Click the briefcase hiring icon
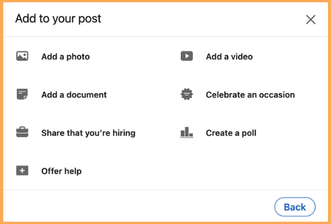Screen dimensions: 331x224 22,132
